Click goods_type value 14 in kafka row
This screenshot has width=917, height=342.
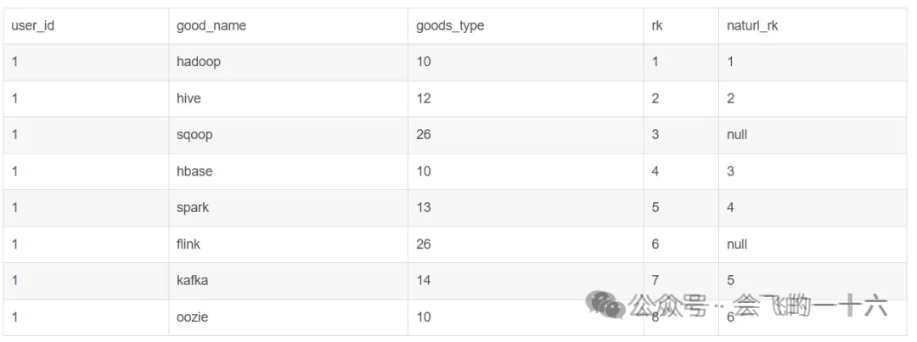tap(423, 281)
